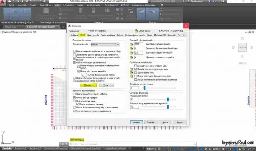
Task: Open the Properties palette icon
Action: (93, 11)
